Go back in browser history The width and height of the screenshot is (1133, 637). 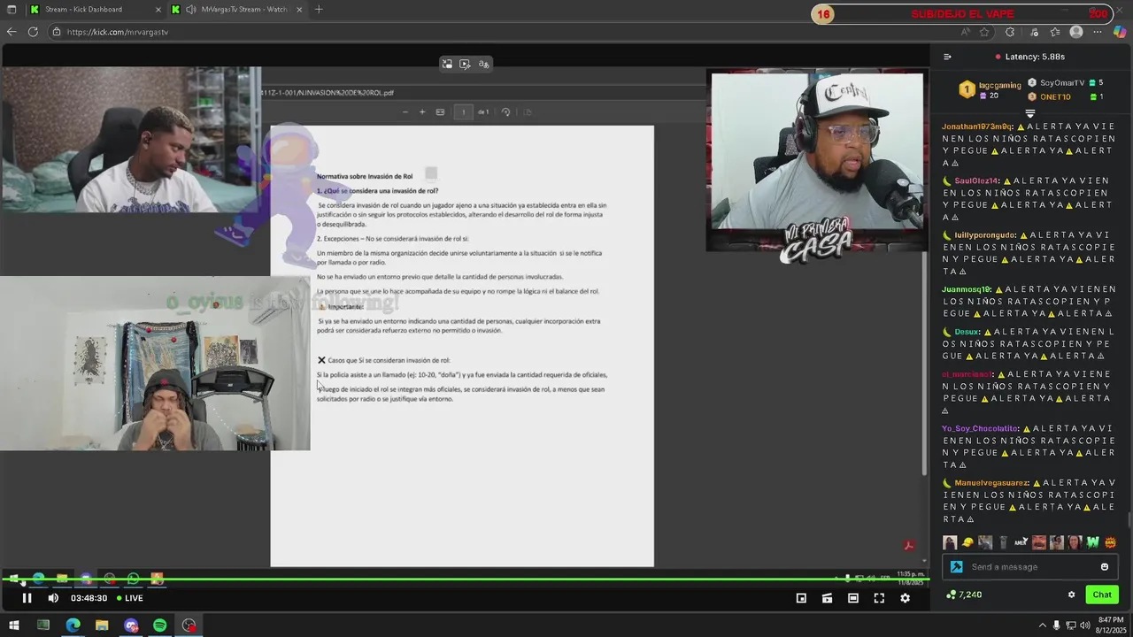pyautogui.click(x=12, y=32)
